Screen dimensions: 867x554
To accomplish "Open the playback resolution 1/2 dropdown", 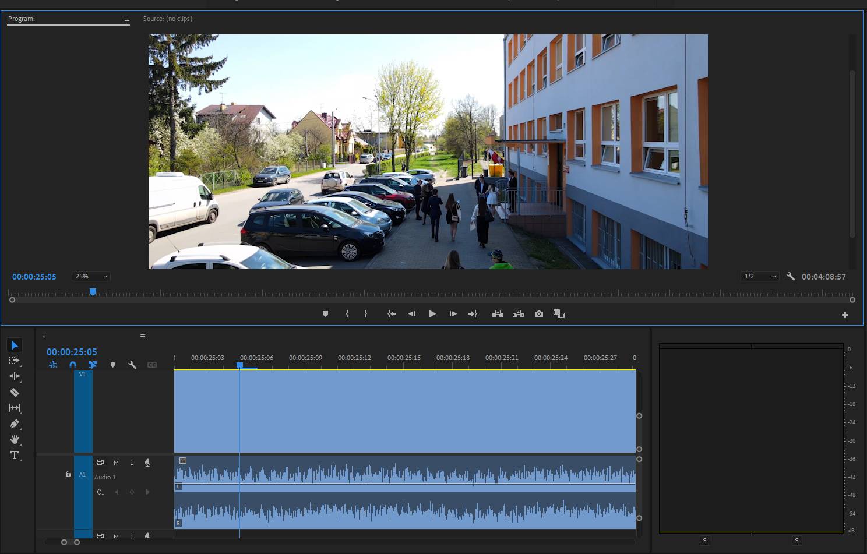I will (x=760, y=277).
